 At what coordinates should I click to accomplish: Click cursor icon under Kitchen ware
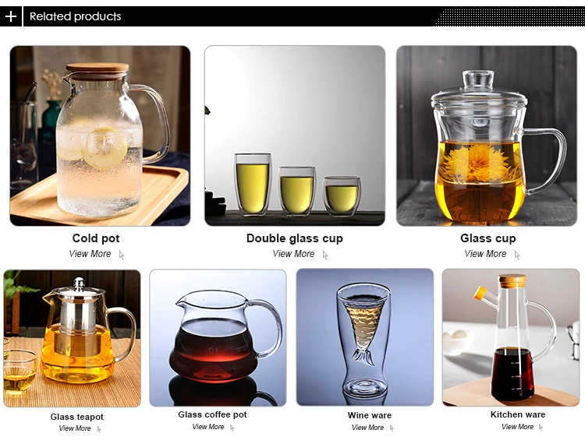click(541, 428)
